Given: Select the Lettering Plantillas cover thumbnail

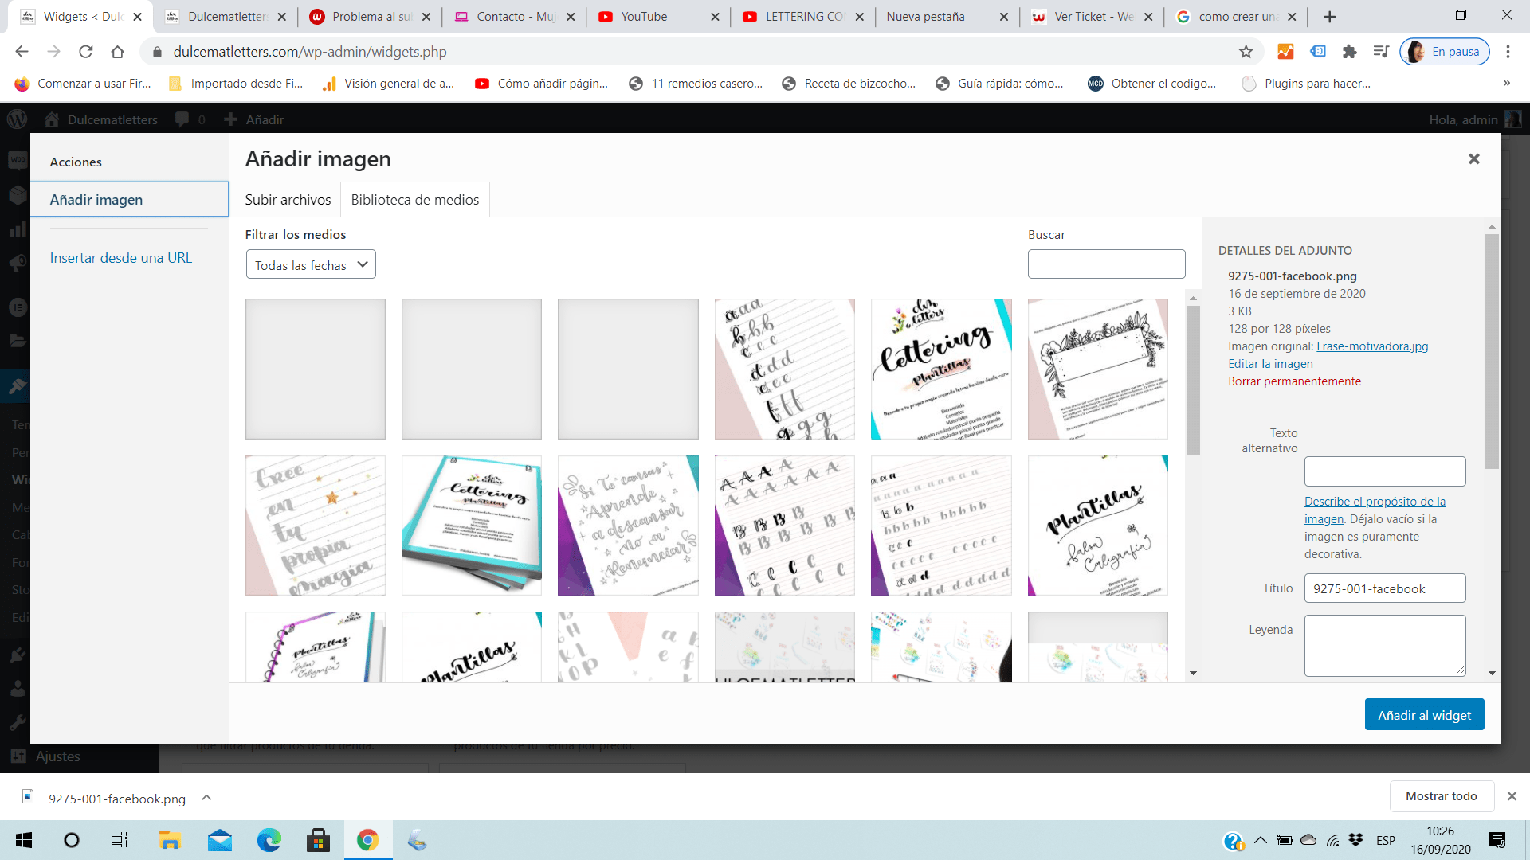Looking at the screenshot, I should click(x=941, y=369).
